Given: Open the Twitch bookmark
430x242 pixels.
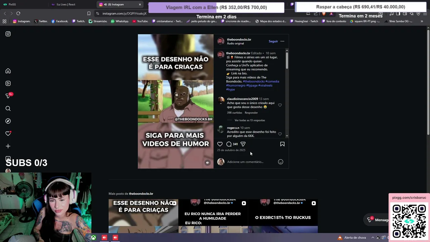Looking at the screenshot, I should pos(78,21).
